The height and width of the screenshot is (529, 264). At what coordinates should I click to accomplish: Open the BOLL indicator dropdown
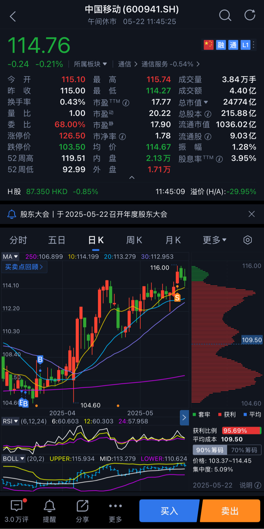tap(13, 459)
